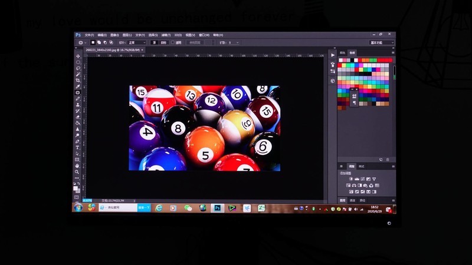The height and width of the screenshot is (265, 472).
Task: Select the Zoom magnifier tool
Action: pos(77,172)
